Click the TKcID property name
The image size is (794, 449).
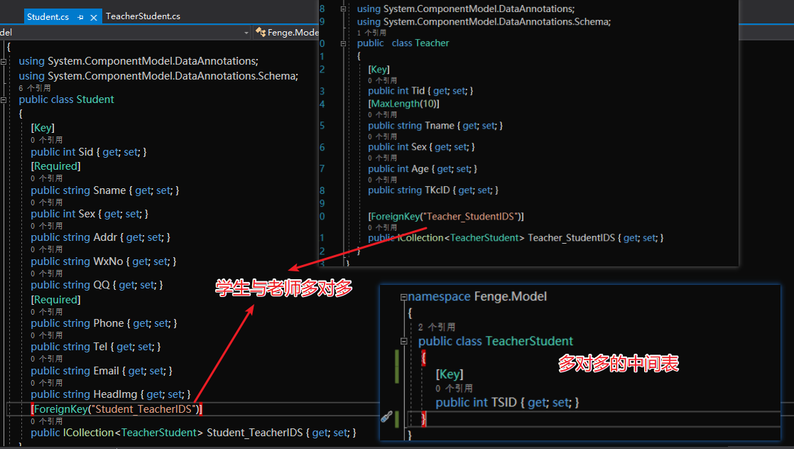point(437,190)
